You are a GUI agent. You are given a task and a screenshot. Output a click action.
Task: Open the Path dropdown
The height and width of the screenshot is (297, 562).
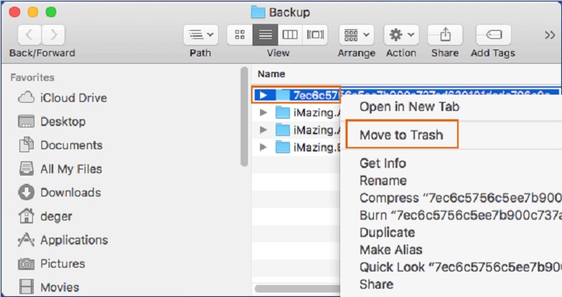click(201, 34)
